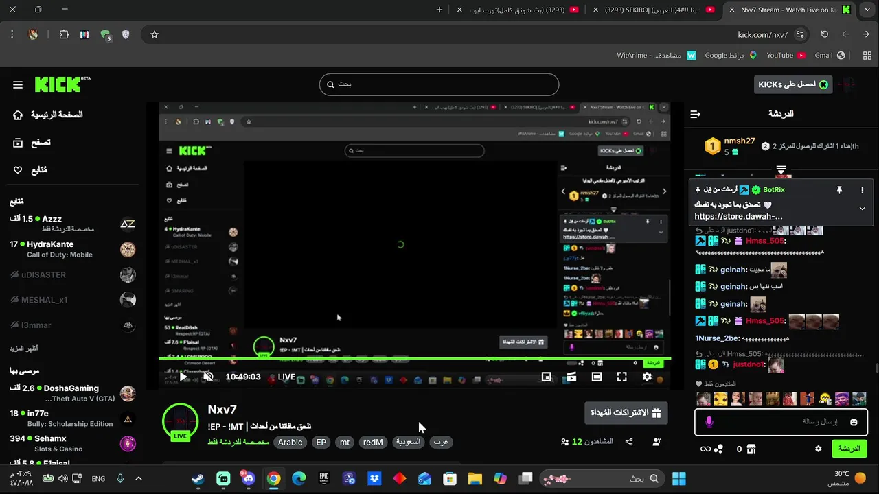Go to الصفحة الرئيسية home page
This screenshot has width=879, height=494.
(48, 115)
